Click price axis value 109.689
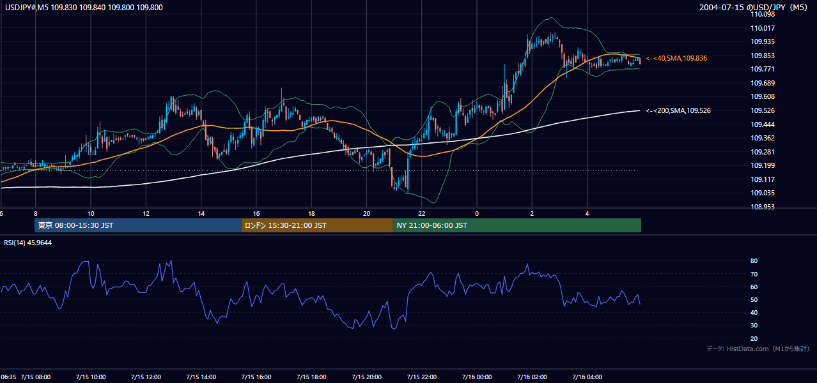 pyautogui.click(x=763, y=83)
